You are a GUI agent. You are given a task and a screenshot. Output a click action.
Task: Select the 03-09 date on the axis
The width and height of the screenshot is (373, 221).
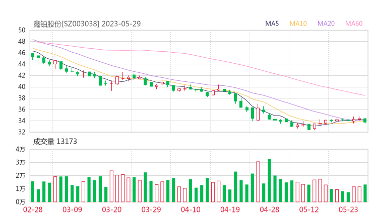pyautogui.click(x=72, y=210)
